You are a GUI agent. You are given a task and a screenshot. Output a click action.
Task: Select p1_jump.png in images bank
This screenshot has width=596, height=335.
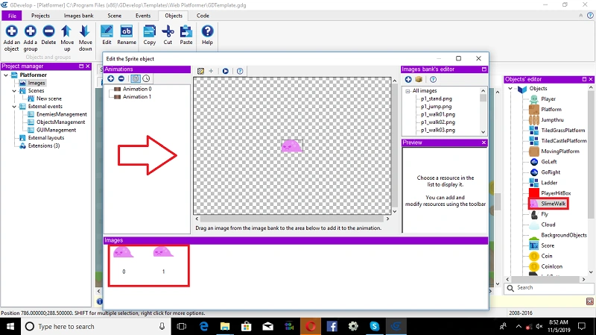[436, 107]
